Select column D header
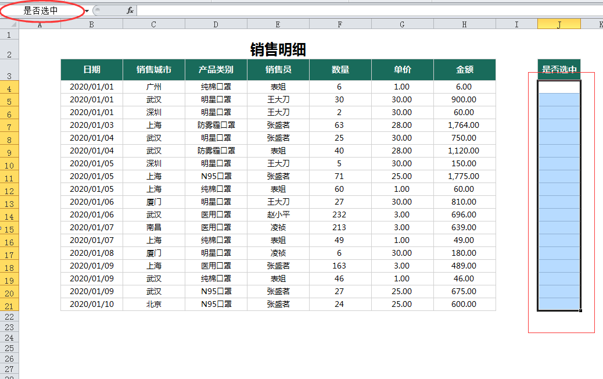This screenshot has width=603, height=379. [x=216, y=24]
